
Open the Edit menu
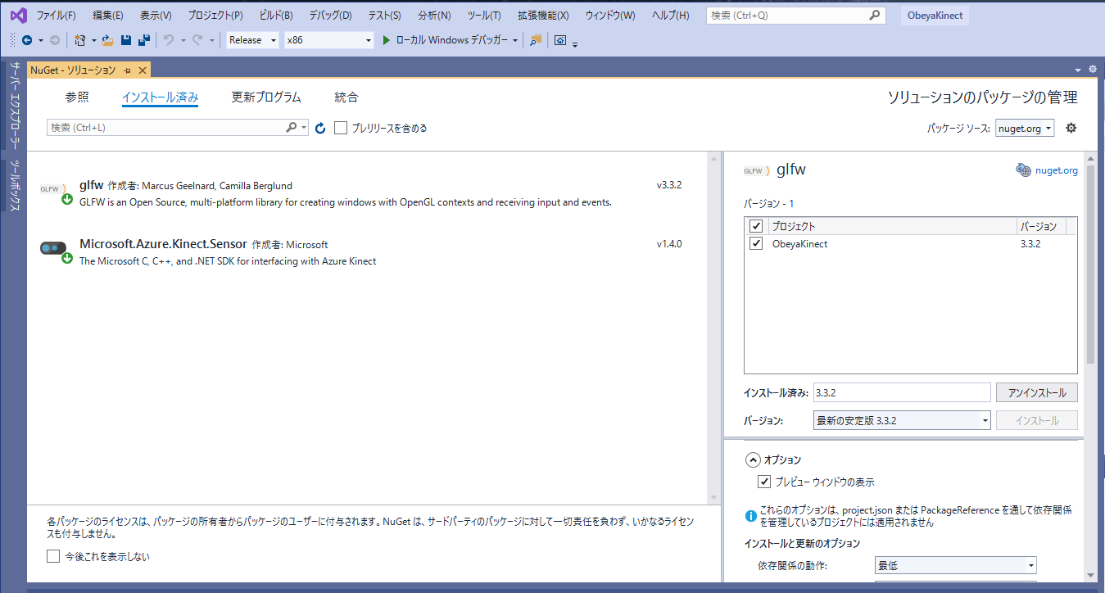(x=108, y=16)
